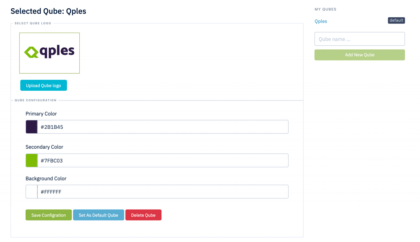Viewport: 420px width, 242px height.
Task: Click the MY QUBES section label
Action: pyautogui.click(x=325, y=9)
